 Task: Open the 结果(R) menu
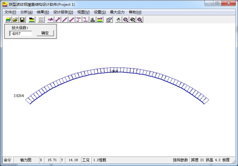click(x=43, y=12)
